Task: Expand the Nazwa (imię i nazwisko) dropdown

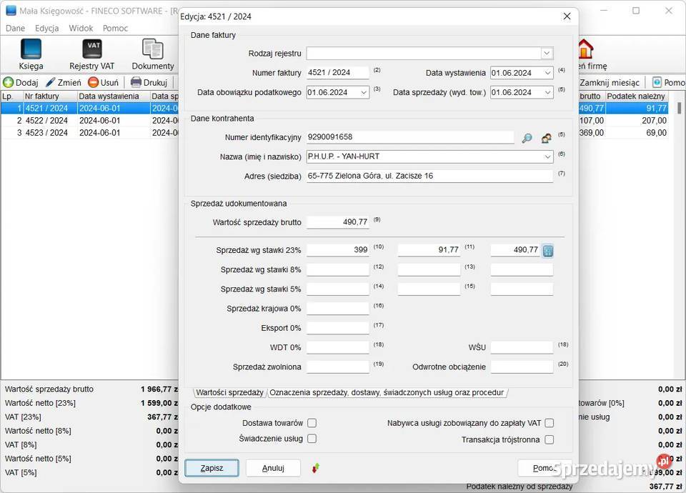Action: click(x=547, y=156)
